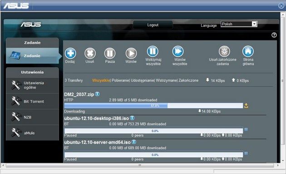Click the 0 KBps upload speed indicator

(240, 80)
